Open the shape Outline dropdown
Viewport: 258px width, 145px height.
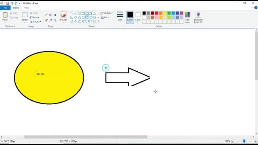pos(107,13)
